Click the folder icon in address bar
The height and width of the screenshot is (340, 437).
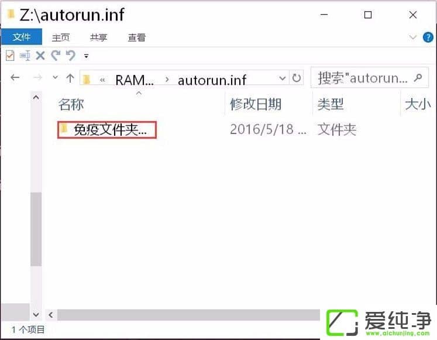click(87, 80)
